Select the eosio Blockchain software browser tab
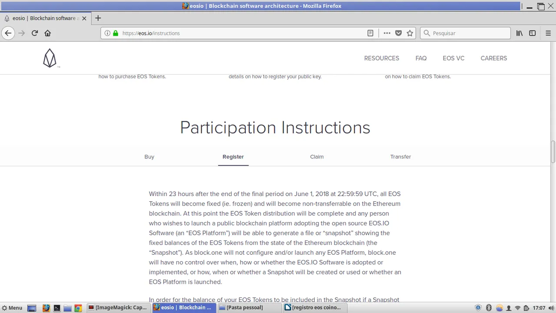This screenshot has width=556, height=313. pyautogui.click(x=45, y=18)
